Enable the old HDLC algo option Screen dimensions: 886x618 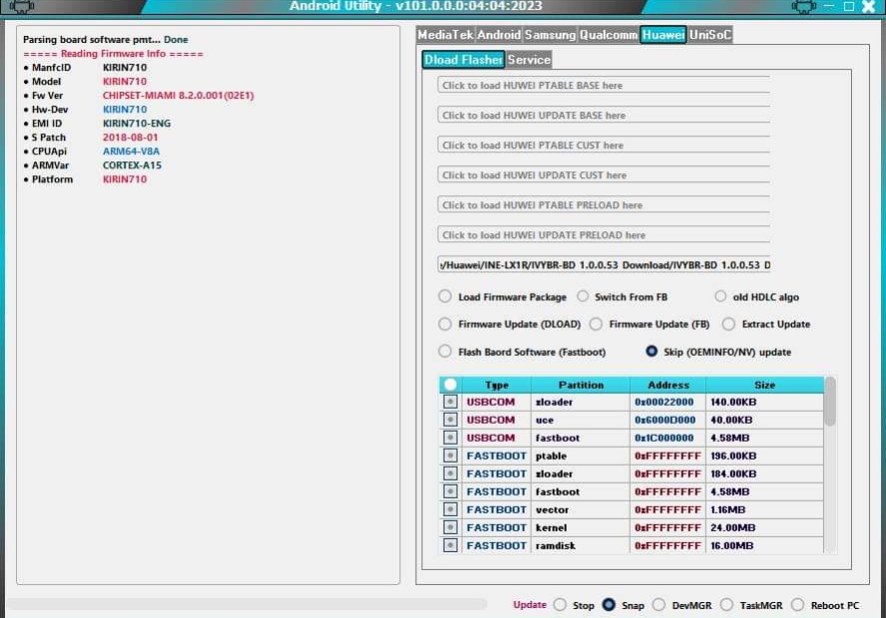(x=721, y=297)
